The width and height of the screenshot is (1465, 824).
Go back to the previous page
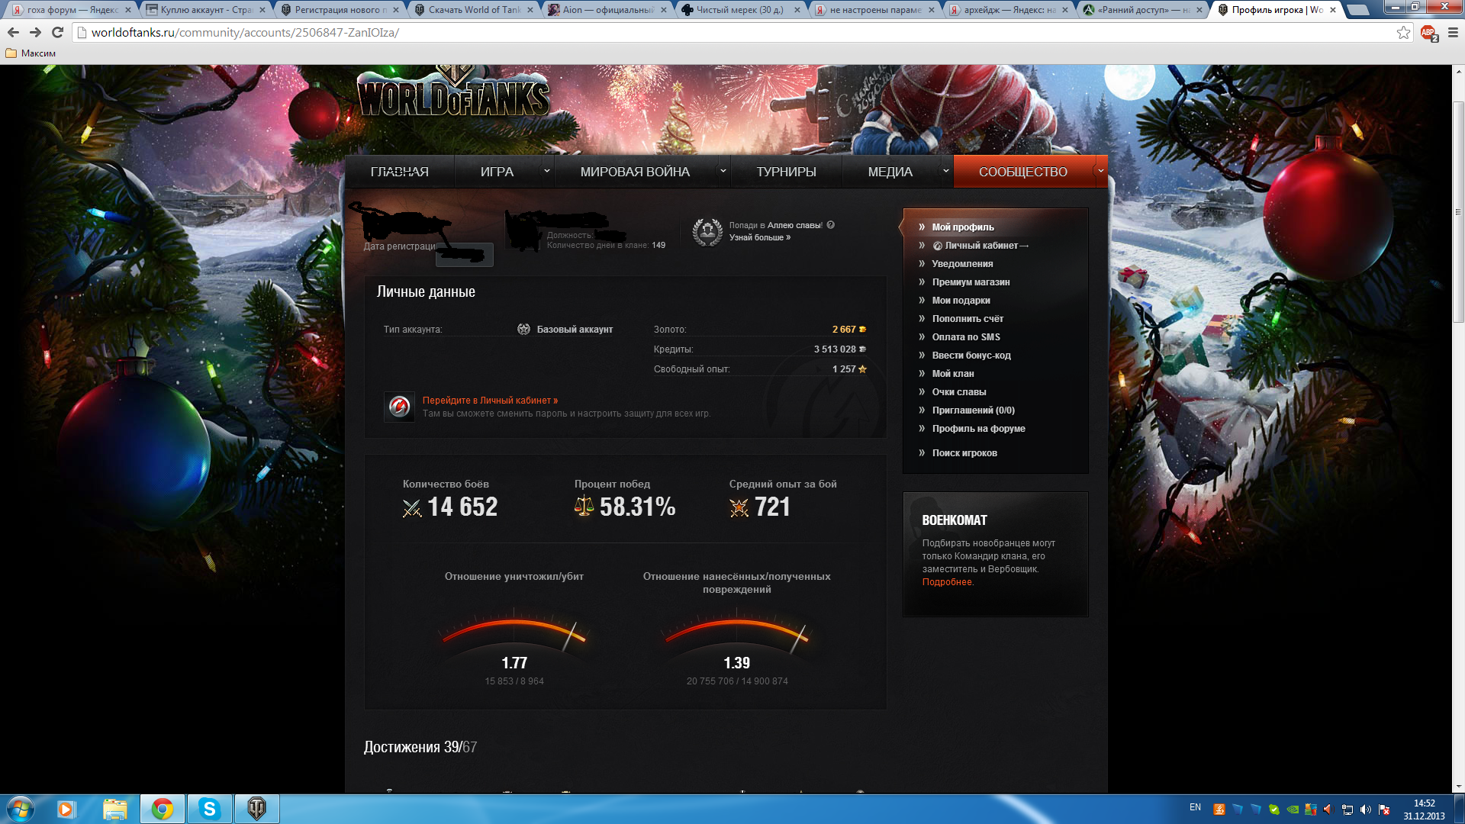(x=13, y=33)
